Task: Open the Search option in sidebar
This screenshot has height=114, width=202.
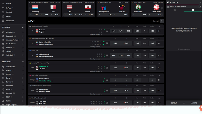Action: [9, 4]
